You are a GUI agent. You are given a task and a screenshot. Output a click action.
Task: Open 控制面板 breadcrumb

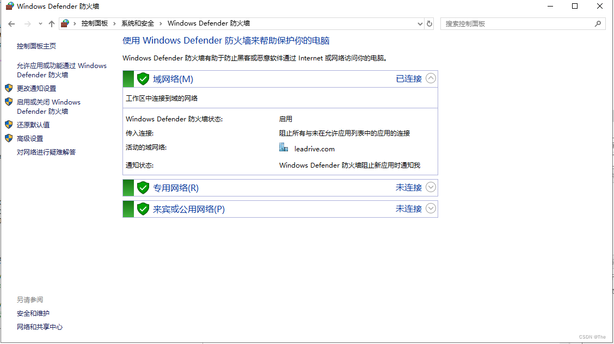point(94,23)
